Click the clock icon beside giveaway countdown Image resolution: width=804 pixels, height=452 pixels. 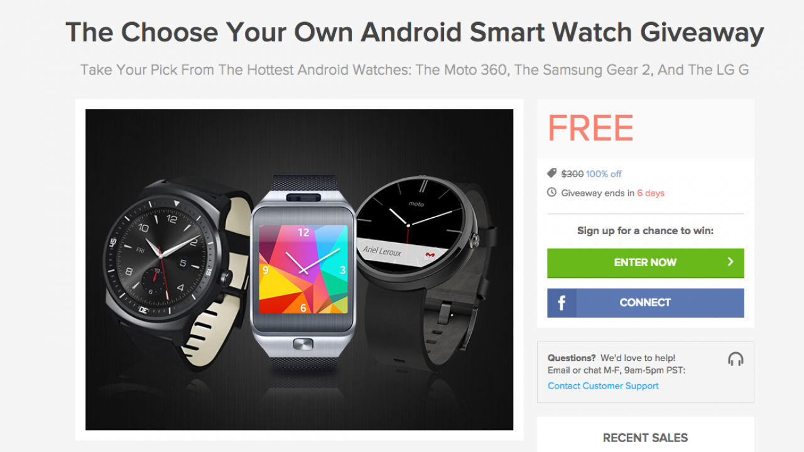(551, 193)
